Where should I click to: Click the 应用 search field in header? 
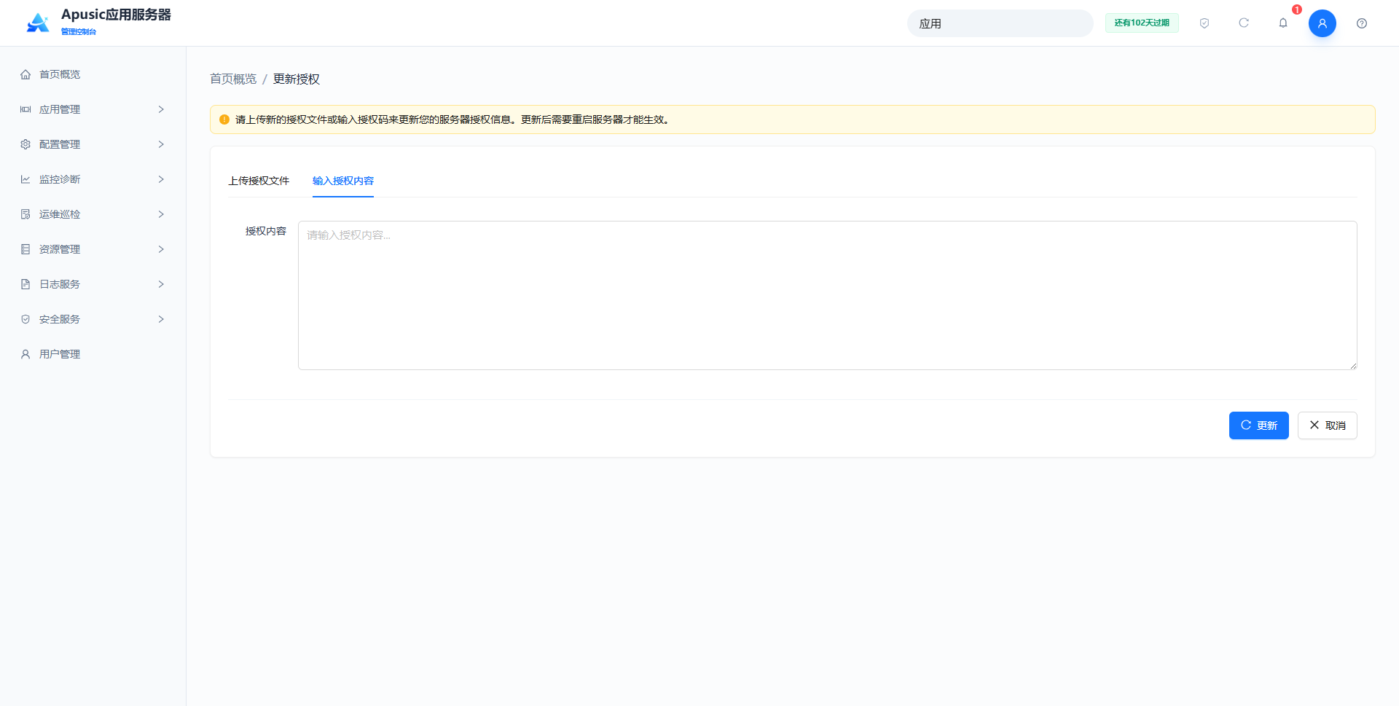(1000, 23)
